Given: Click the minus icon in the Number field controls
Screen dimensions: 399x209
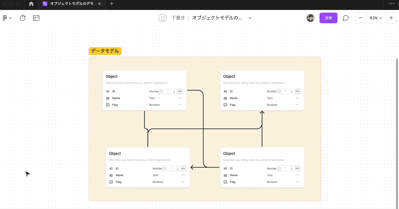Looking at the screenshot, I should 161,91.
